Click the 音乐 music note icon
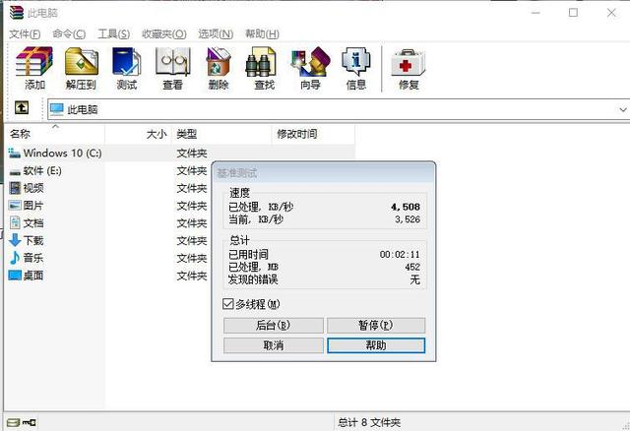This screenshot has height=431, width=630. pyautogui.click(x=15, y=258)
